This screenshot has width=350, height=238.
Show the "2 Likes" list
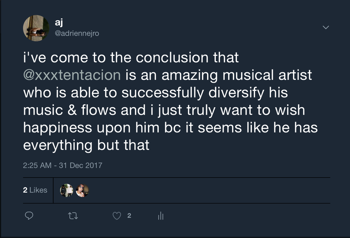tap(35, 190)
